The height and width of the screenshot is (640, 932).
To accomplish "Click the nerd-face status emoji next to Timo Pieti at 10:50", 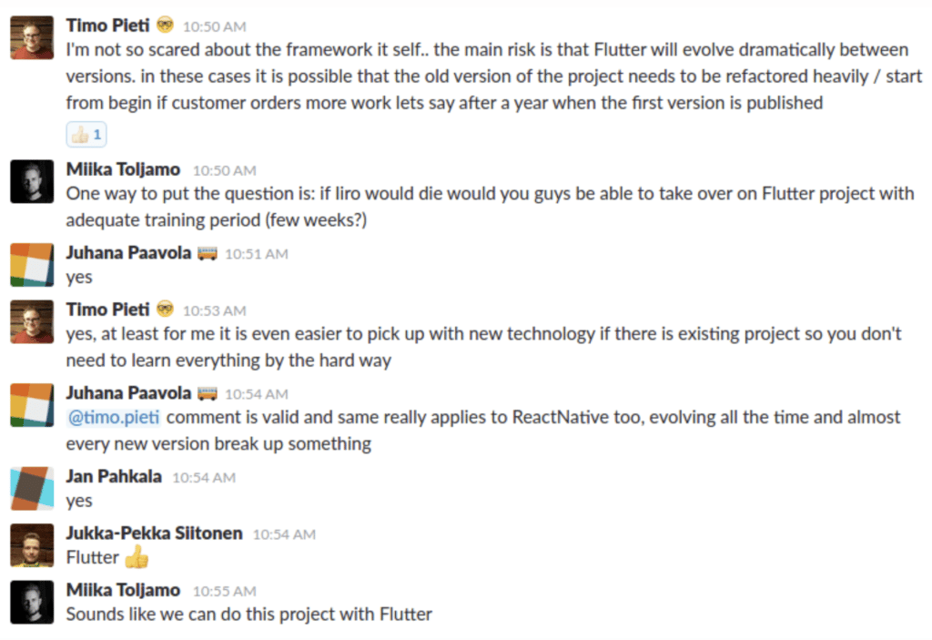I will pyautogui.click(x=166, y=25).
